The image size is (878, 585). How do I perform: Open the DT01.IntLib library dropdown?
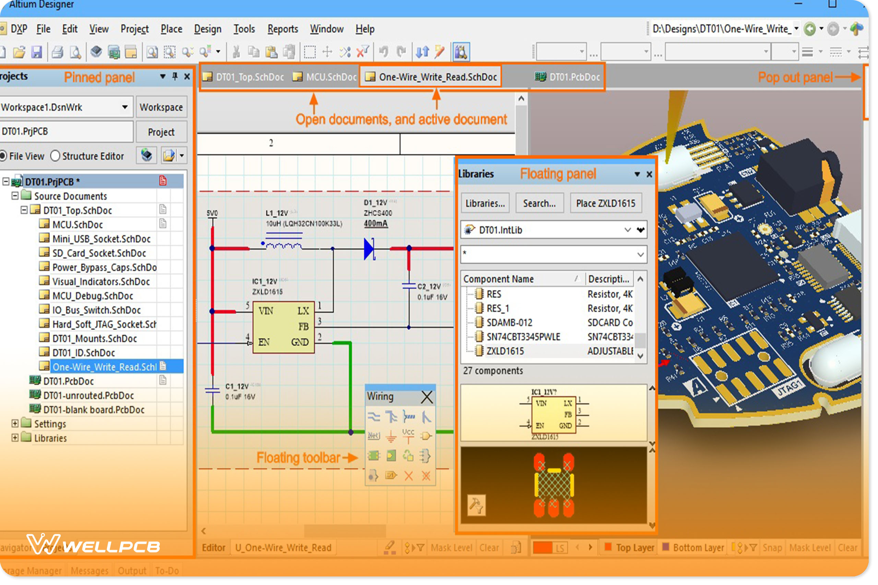629,230
